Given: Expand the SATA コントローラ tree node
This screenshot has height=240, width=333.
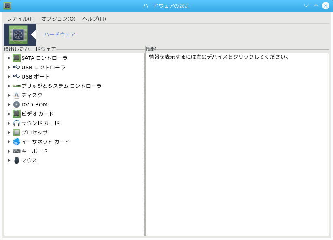Looking at the screenshot, I should (9, 58).
